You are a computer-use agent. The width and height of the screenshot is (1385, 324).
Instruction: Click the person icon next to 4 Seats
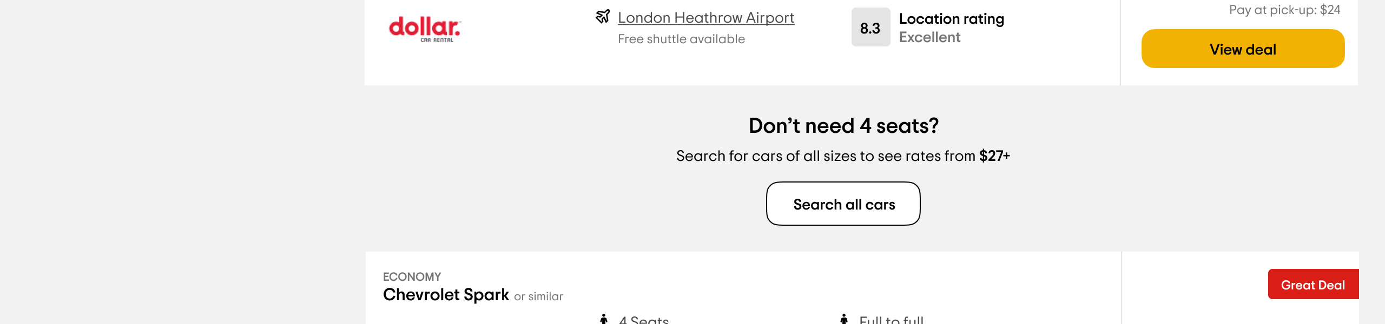click(x=604, y=319)
